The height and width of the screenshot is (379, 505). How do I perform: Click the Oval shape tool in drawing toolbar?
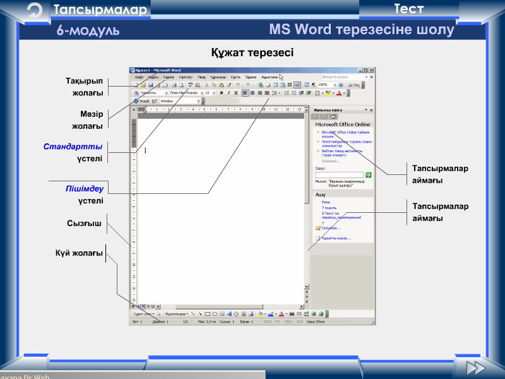pos(215,314)
